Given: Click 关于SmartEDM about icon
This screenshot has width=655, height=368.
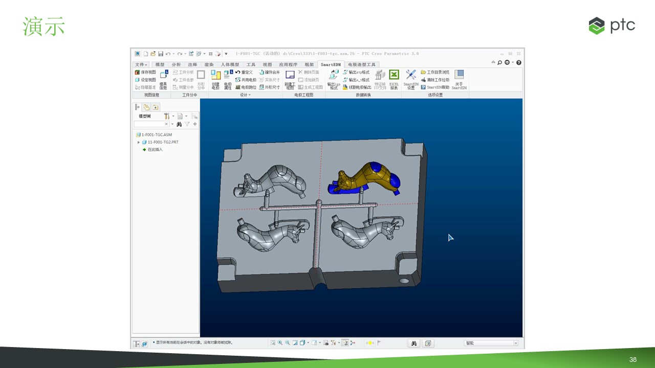Looking at the screenshot, I should pos(459,80).
